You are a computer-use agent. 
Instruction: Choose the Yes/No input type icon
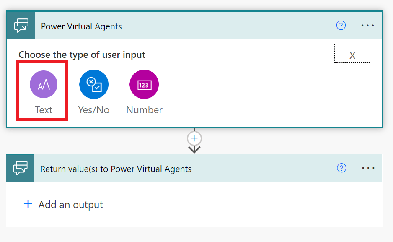pos(94,84)
